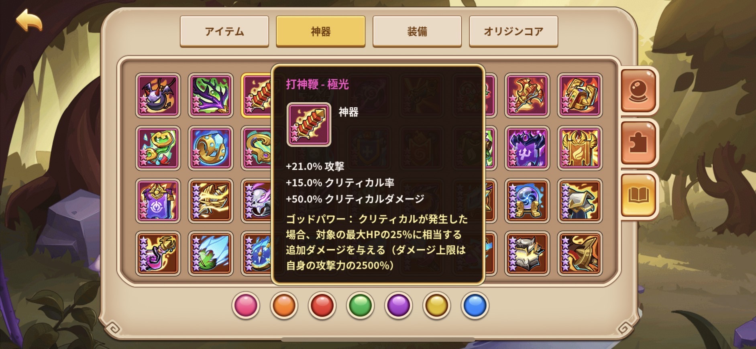Switch to the アイテム tab
756x349 pixels.
pos(224,31)
